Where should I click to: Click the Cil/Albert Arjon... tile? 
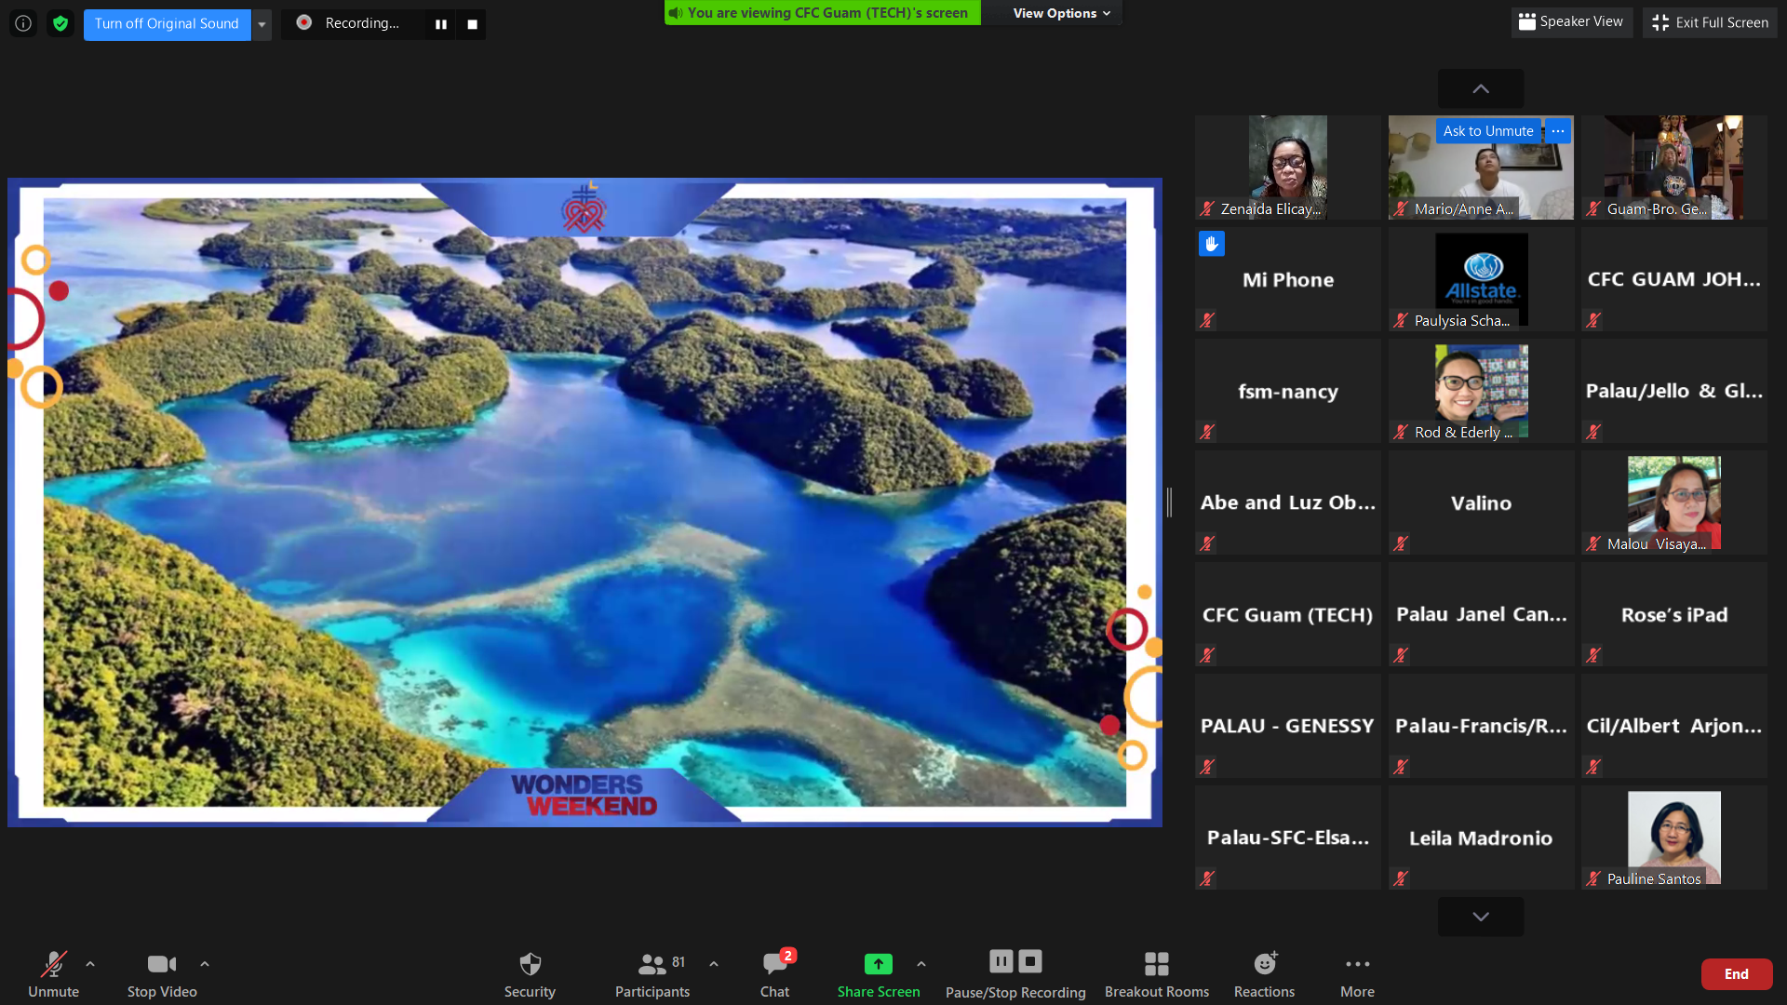point(1673,726)
